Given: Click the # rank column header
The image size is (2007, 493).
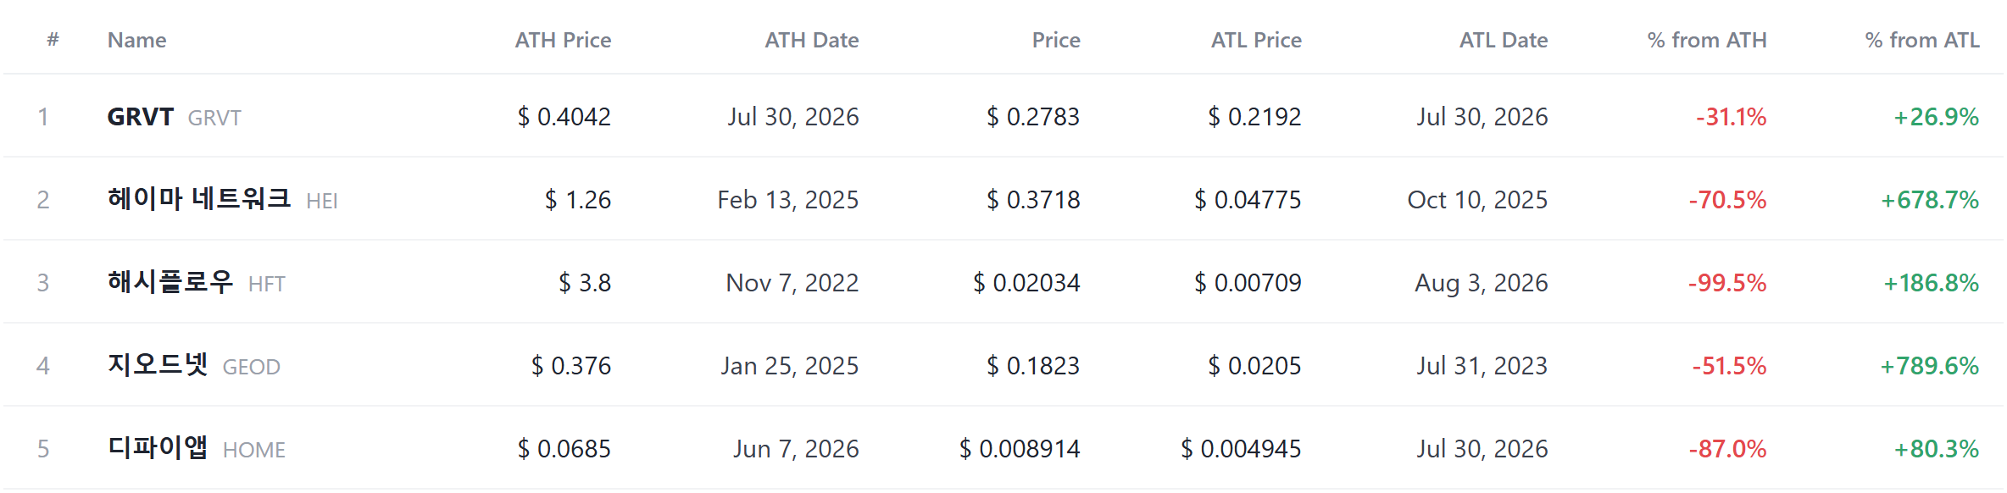Looking at the screenshot, I should pos(53,39).
